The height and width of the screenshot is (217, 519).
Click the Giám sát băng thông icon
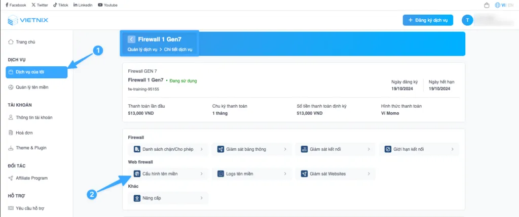coord(220,149)
